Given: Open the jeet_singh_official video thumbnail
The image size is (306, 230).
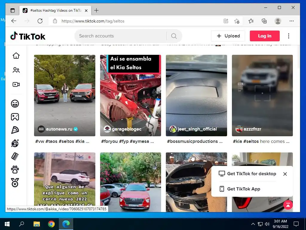Looking at the screenshot, I should tap(196, 96).
